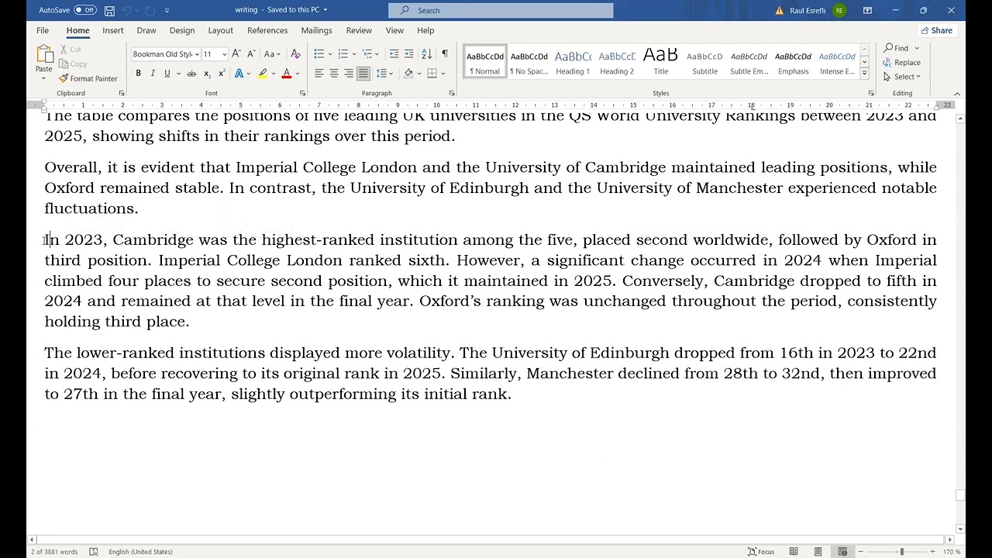Collapse the ribbon with the chevron
992x558 pixels.
[x=957, y=94]
